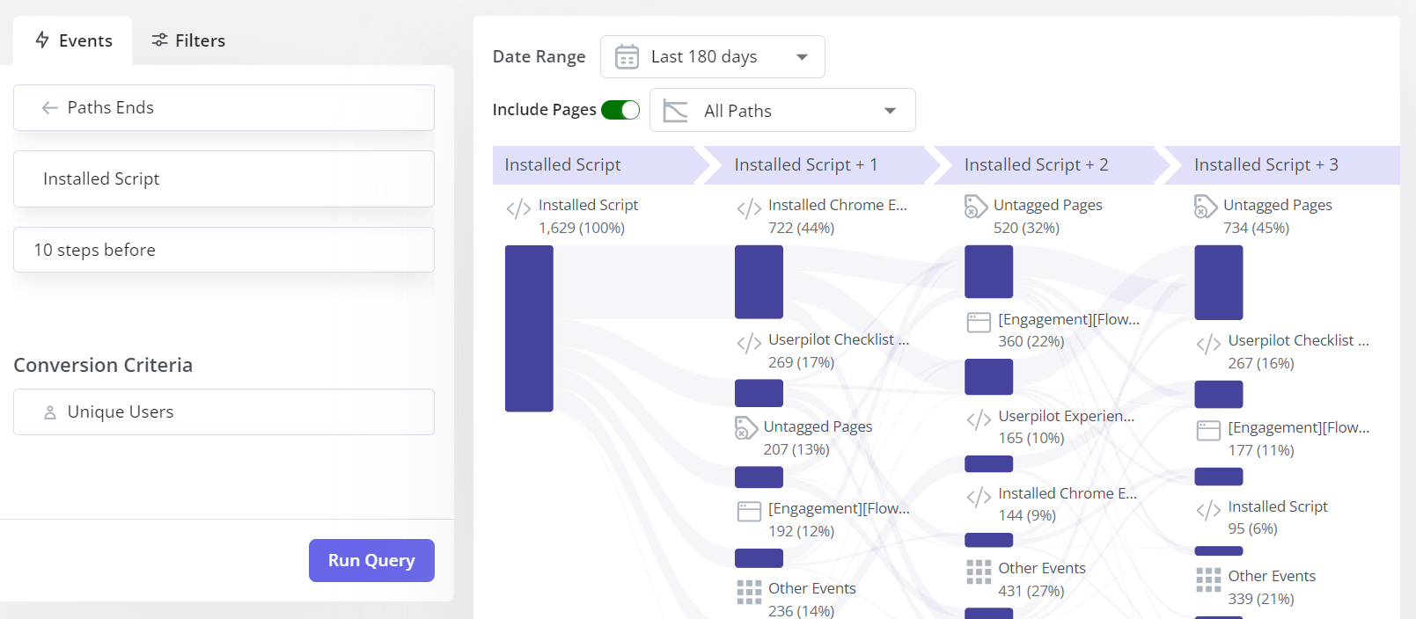The height and width of the screenshot is (619, 1416).
Task: Click the Userpilot Checklist 269 (17%) bar
Action: pyautogui.click(x=759, y=393)
